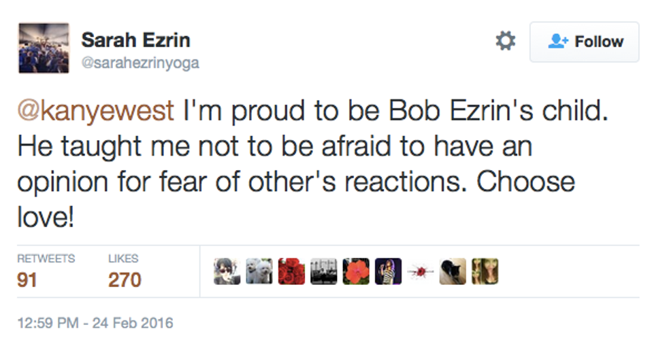Click the RETWEETS label
The height and width of the screenshot is (338, 667).
tap(46, 258)
